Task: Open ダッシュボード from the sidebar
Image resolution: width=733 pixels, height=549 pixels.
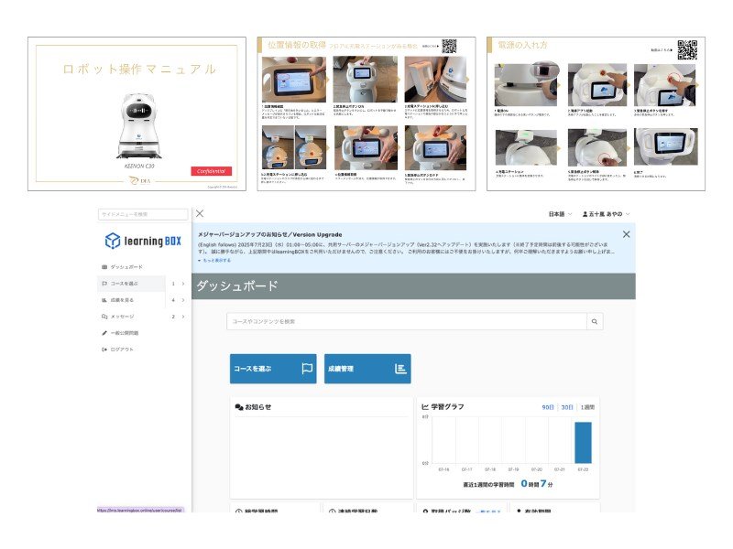Action: (x=126, y=266)
